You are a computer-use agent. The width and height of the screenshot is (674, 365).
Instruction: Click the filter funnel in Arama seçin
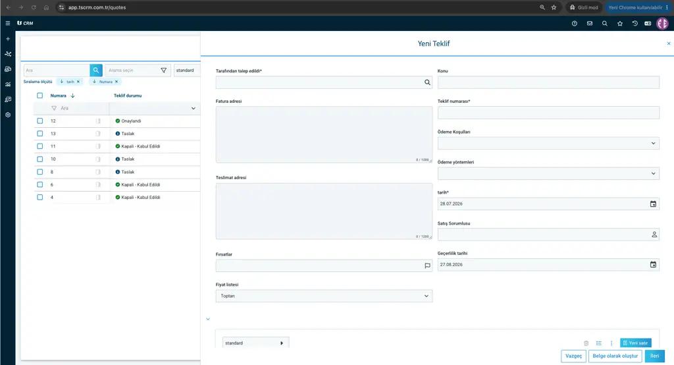[164, 70]
